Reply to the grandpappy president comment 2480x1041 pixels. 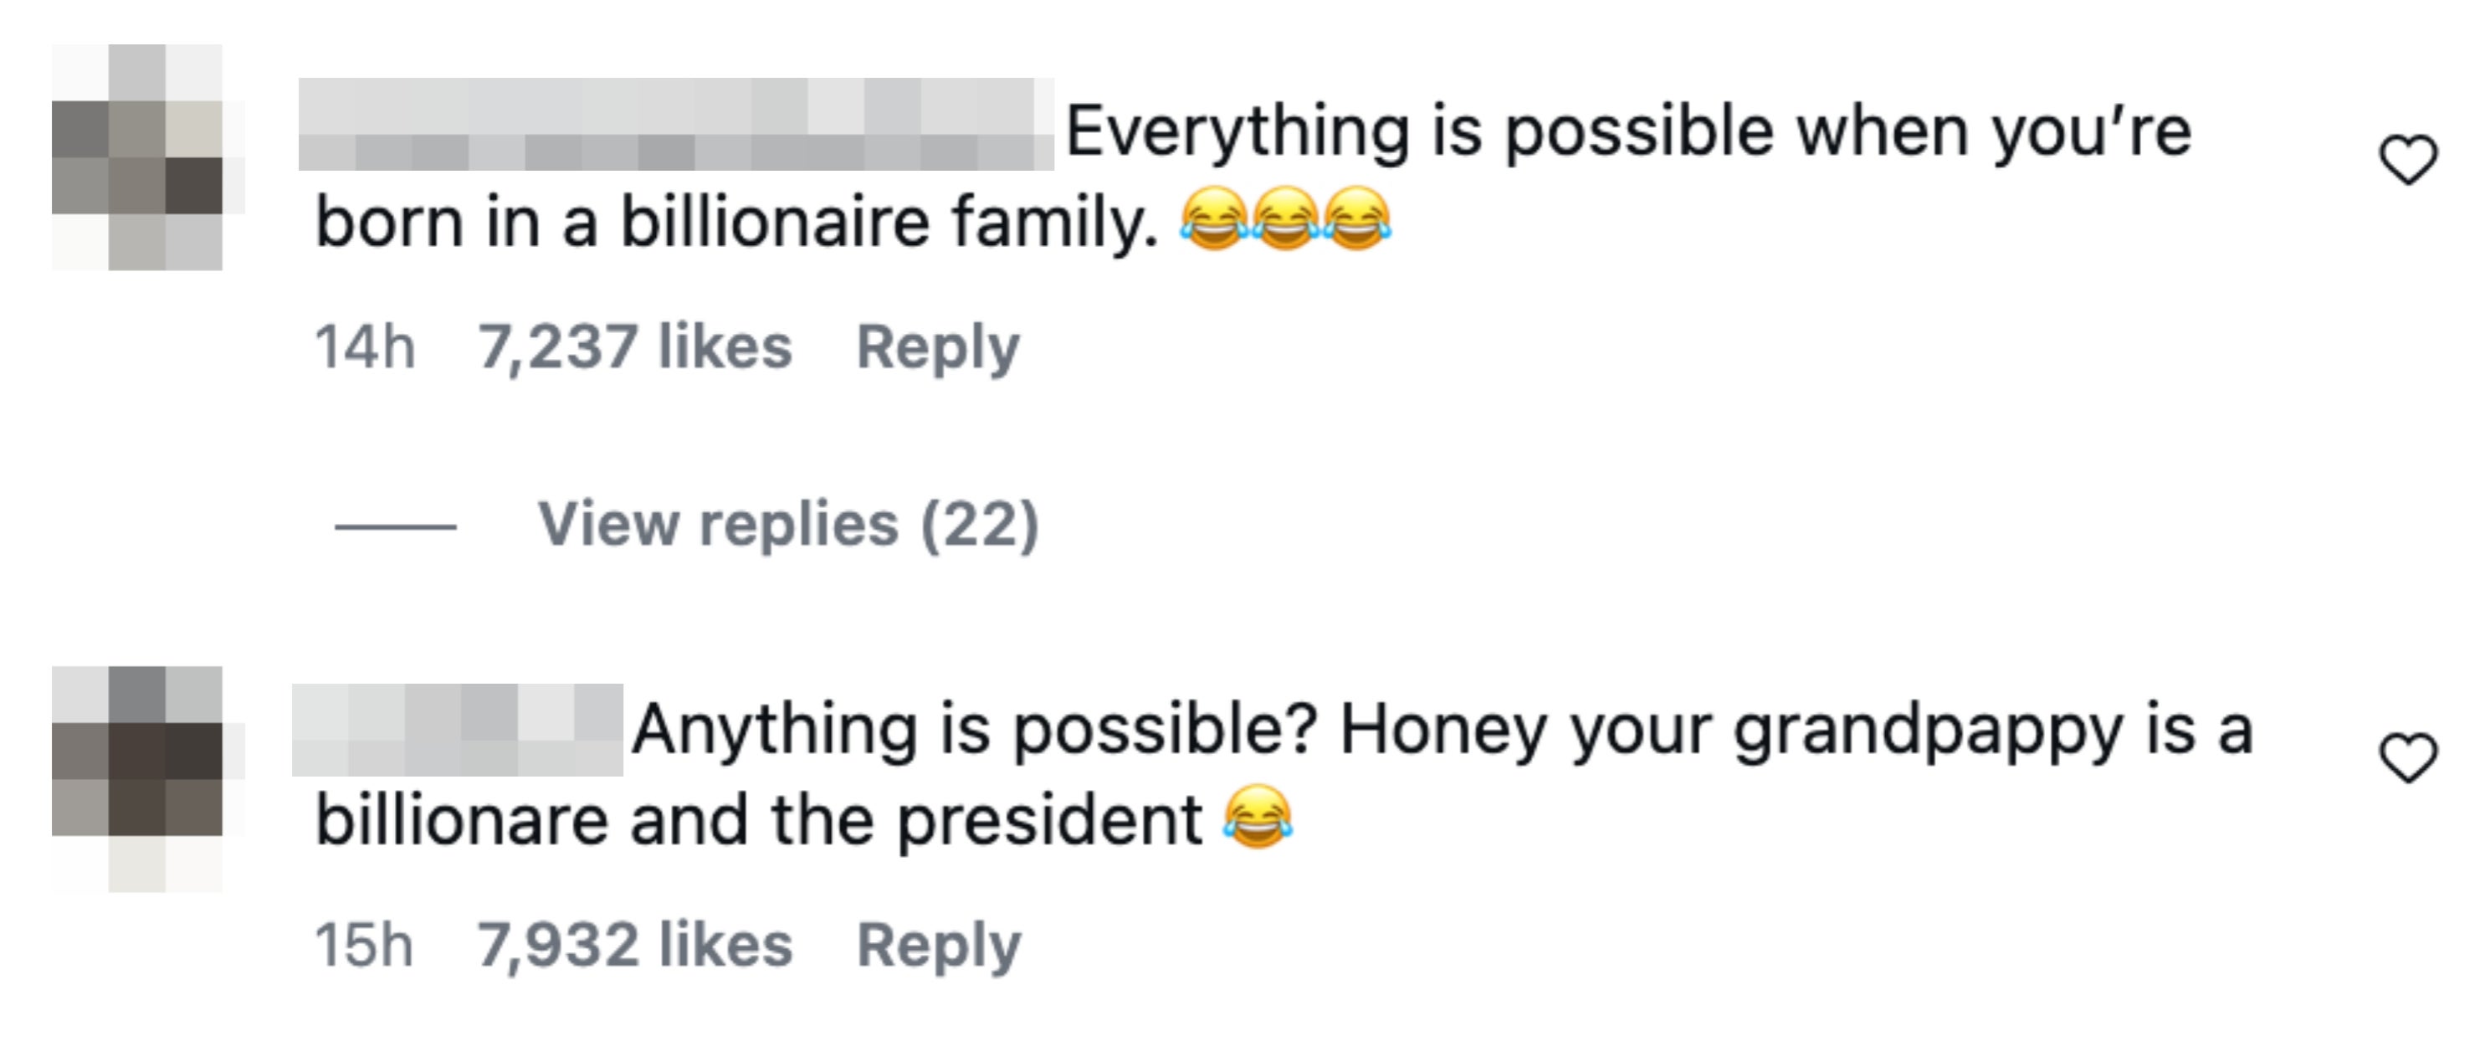click(x=938, y=946)
